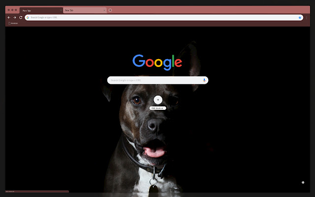Click the center Google search box
This screenshot has height=197, width=315.
157,80
